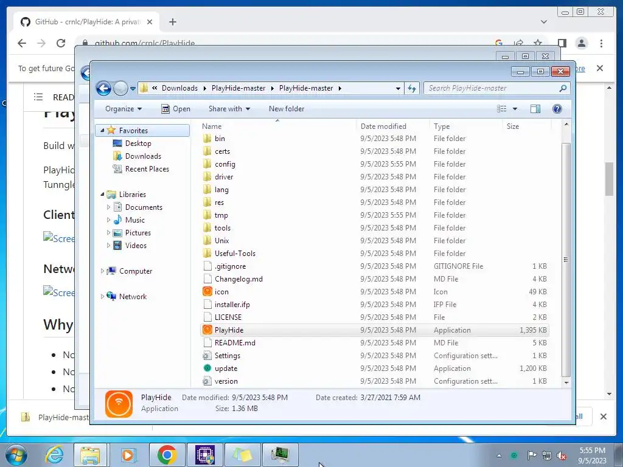Expand the view options dropdown arrow

(x=515, y=109)
